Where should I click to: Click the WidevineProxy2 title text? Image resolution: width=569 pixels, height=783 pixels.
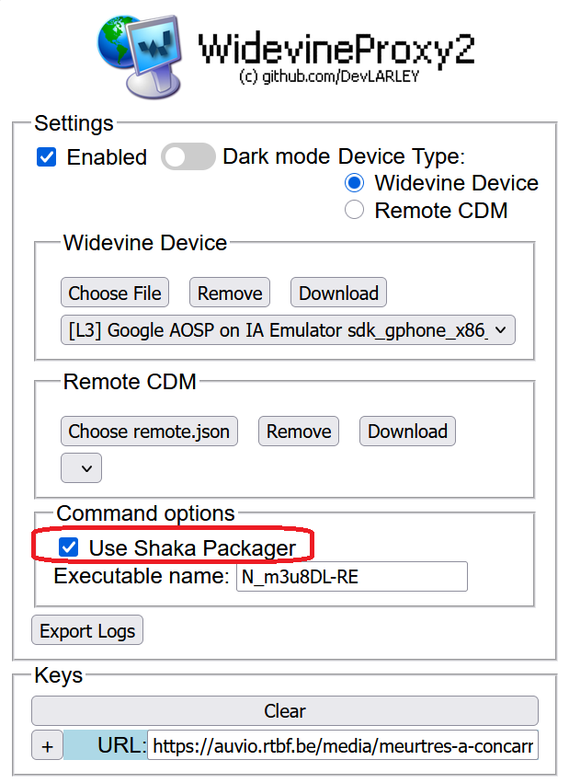click(x=336, y=49)
